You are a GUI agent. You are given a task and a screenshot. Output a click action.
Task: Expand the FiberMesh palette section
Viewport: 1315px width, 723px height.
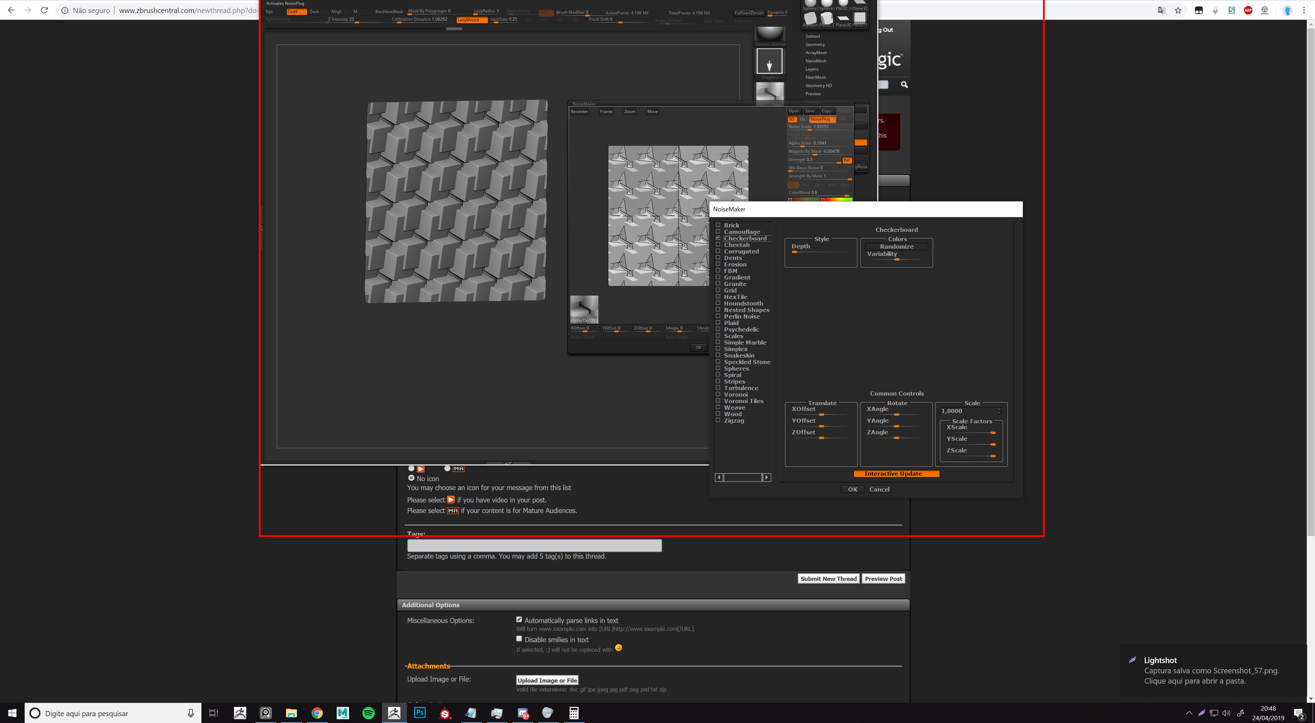pyautogui.click(x=815, y=77)
